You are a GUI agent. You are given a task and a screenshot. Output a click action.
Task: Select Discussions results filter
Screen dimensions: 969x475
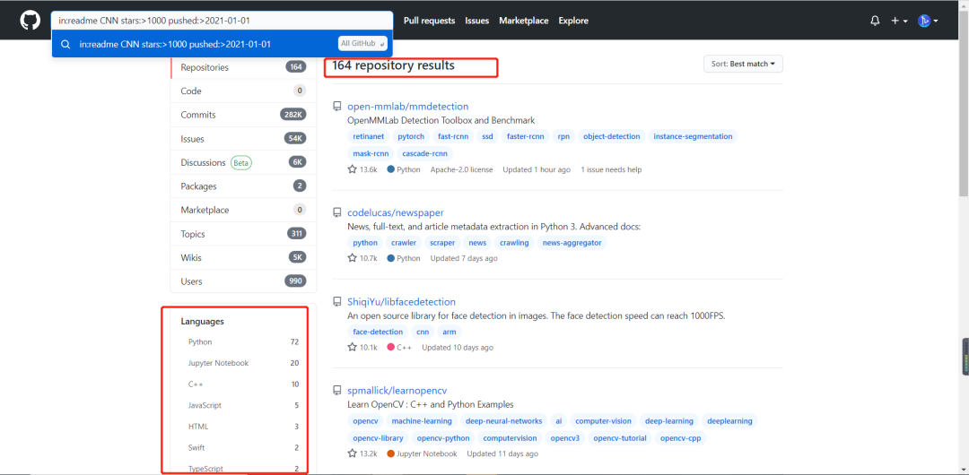243,162
